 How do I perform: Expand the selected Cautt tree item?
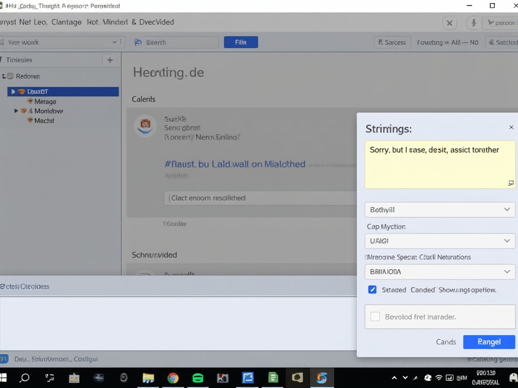point(13,92)
